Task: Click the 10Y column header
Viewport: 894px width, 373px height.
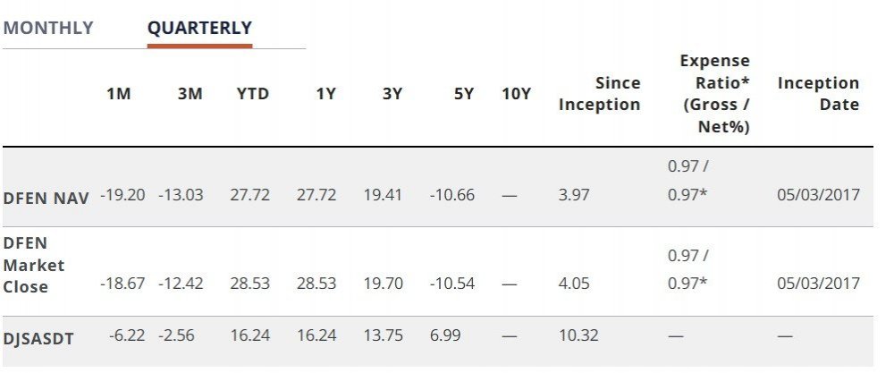Action: pyautogui.click(x=516, y=94)
